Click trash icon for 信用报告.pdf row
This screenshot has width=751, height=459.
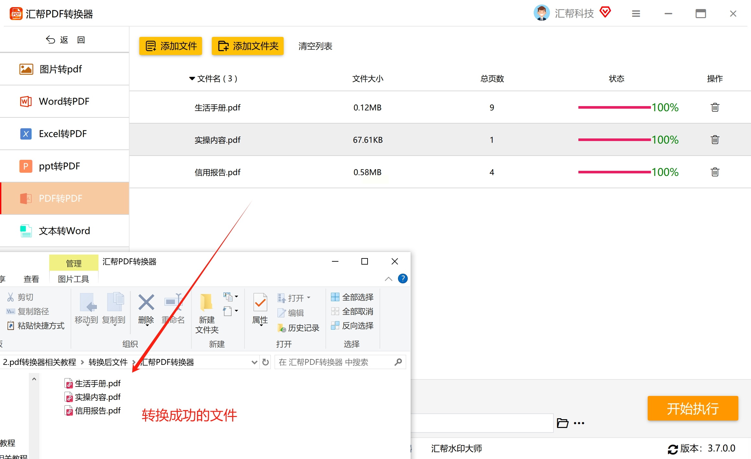[x=715, y=172]
